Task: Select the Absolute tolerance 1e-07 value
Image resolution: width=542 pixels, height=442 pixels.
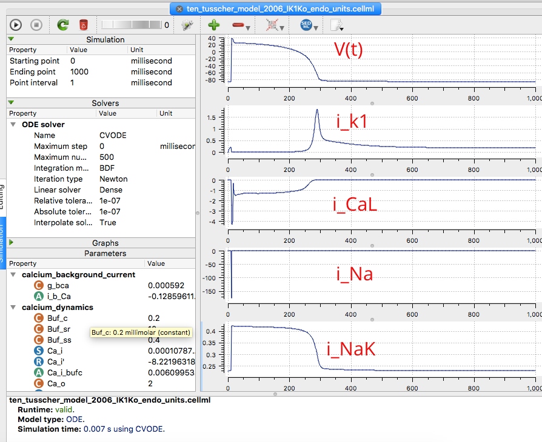Action: (x=110, y=212)
